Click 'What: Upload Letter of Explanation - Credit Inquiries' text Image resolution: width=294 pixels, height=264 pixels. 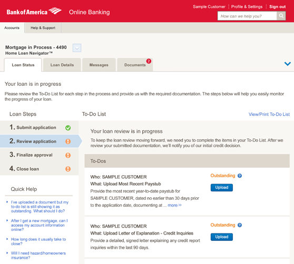pos(142,233)
